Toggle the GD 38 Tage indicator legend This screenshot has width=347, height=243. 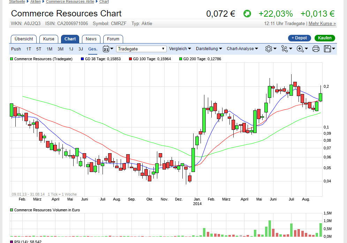82,59
